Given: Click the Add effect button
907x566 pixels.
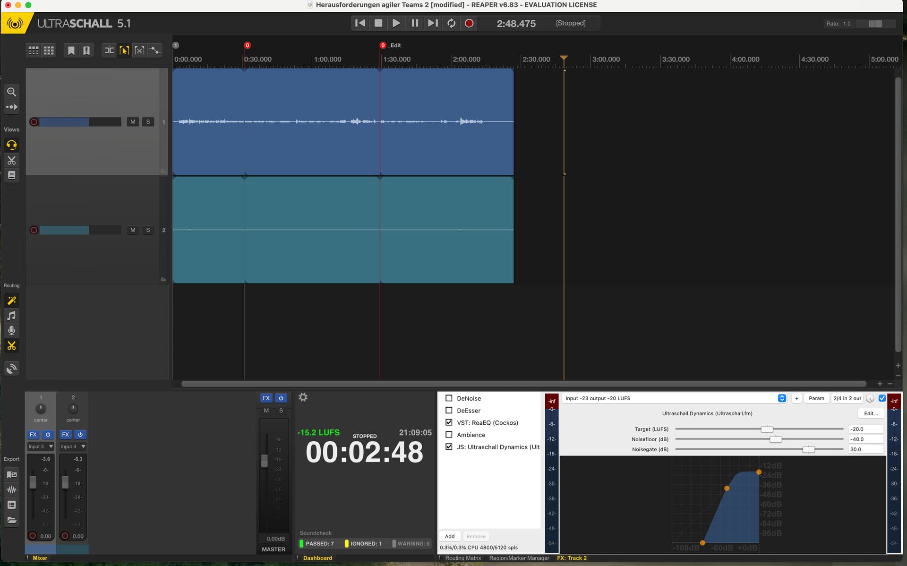Looking at the screenshot, I should (x=450, y=536).
